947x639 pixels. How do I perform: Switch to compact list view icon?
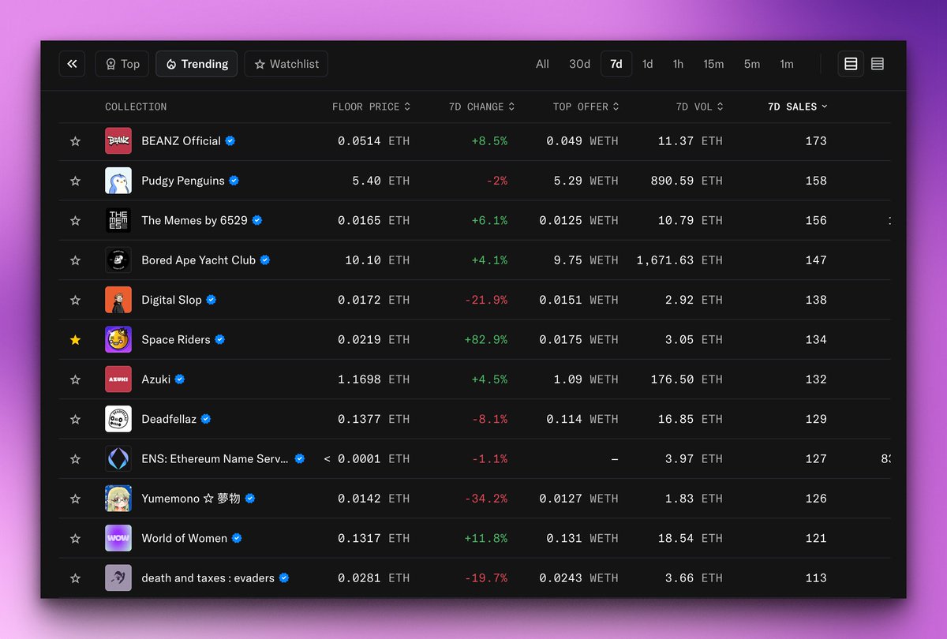878,64
